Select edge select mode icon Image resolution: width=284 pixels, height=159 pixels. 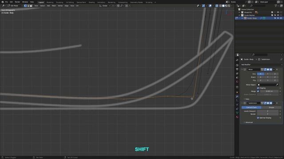(28, 6)
